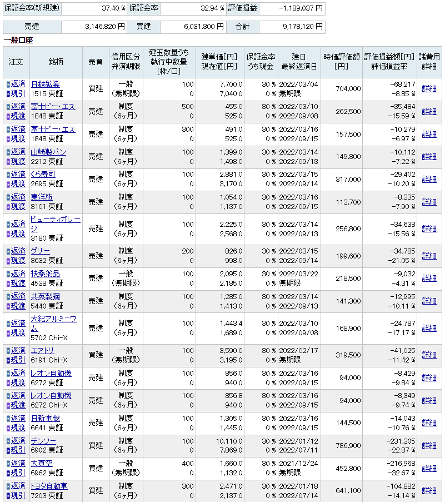Click the arrow icon beside デンソー 返済

(x=8, y=441)
